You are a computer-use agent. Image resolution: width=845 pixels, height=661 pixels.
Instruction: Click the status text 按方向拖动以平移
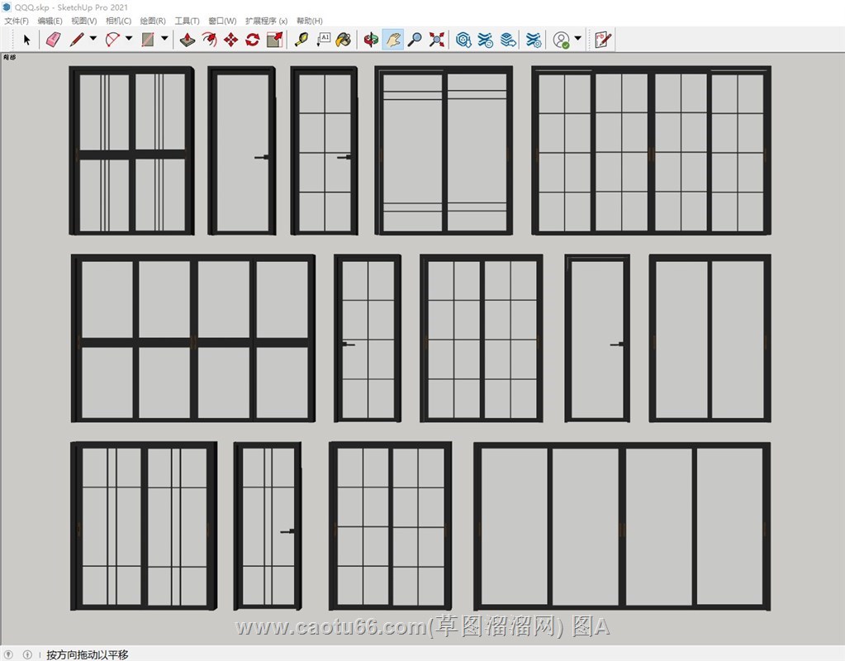(88, 654)
